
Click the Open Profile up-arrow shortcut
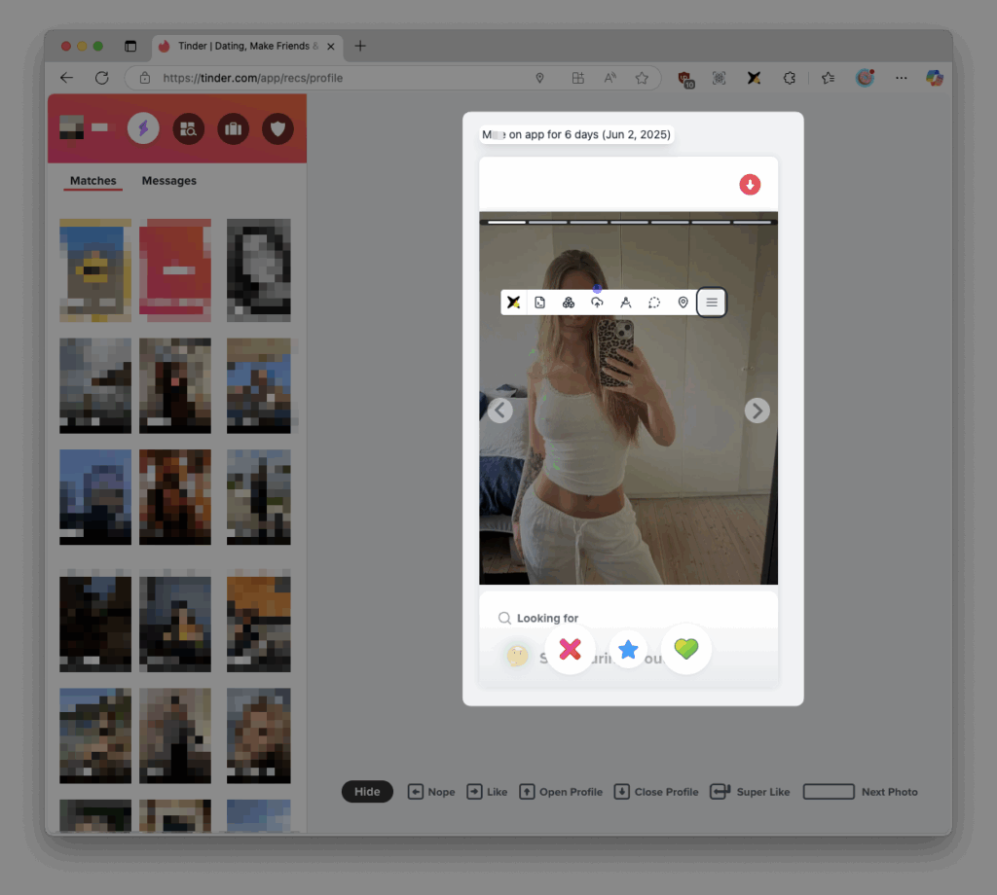click(x=527, y=792)
